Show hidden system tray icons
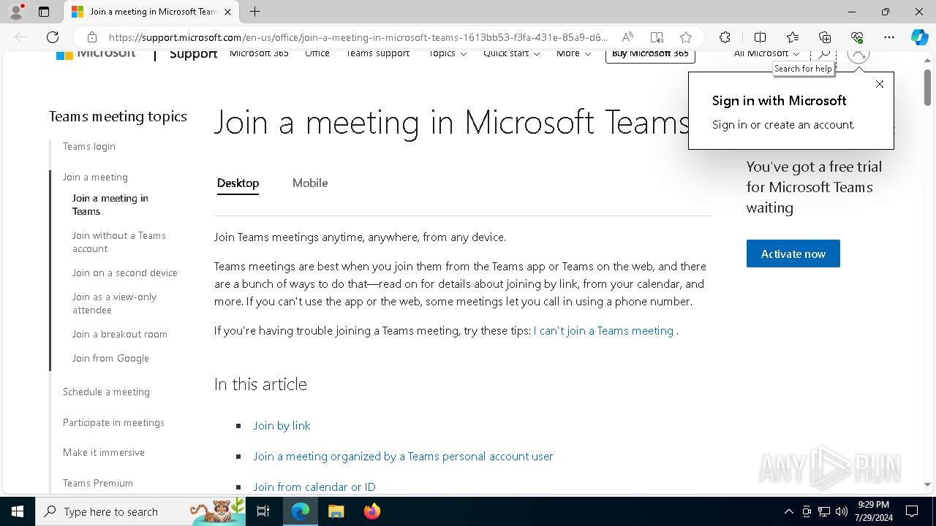936x526 pixels. pos(788,511)
